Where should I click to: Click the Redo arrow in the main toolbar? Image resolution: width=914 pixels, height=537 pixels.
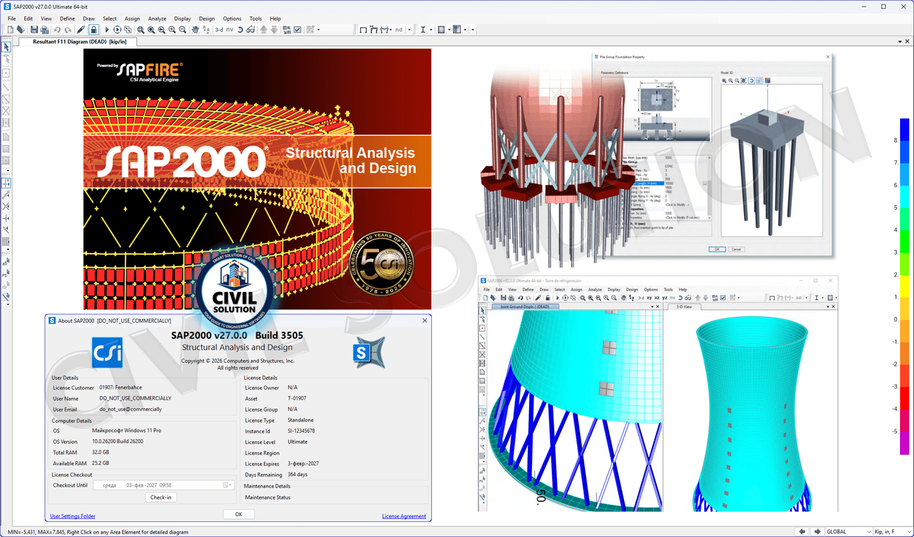(x=68, y=30)
